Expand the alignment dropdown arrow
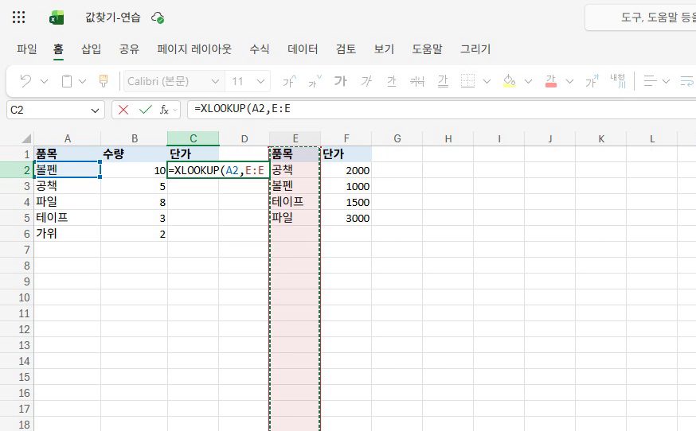The width and height of the screenshot is (696, 431). 666,81
